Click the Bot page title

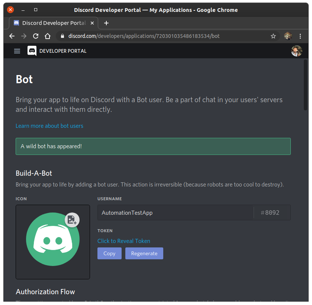tap(24, 80)
